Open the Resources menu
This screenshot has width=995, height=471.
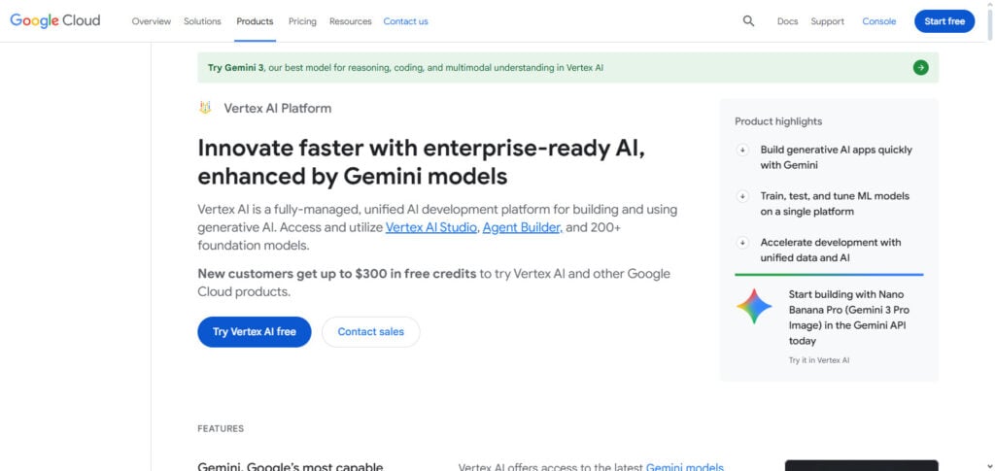click(x=350, y=21)
